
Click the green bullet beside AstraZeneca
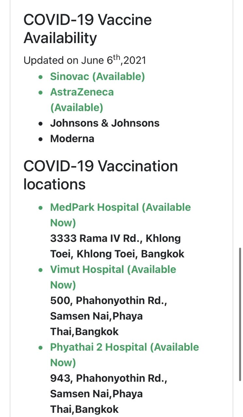coord(40,93)
